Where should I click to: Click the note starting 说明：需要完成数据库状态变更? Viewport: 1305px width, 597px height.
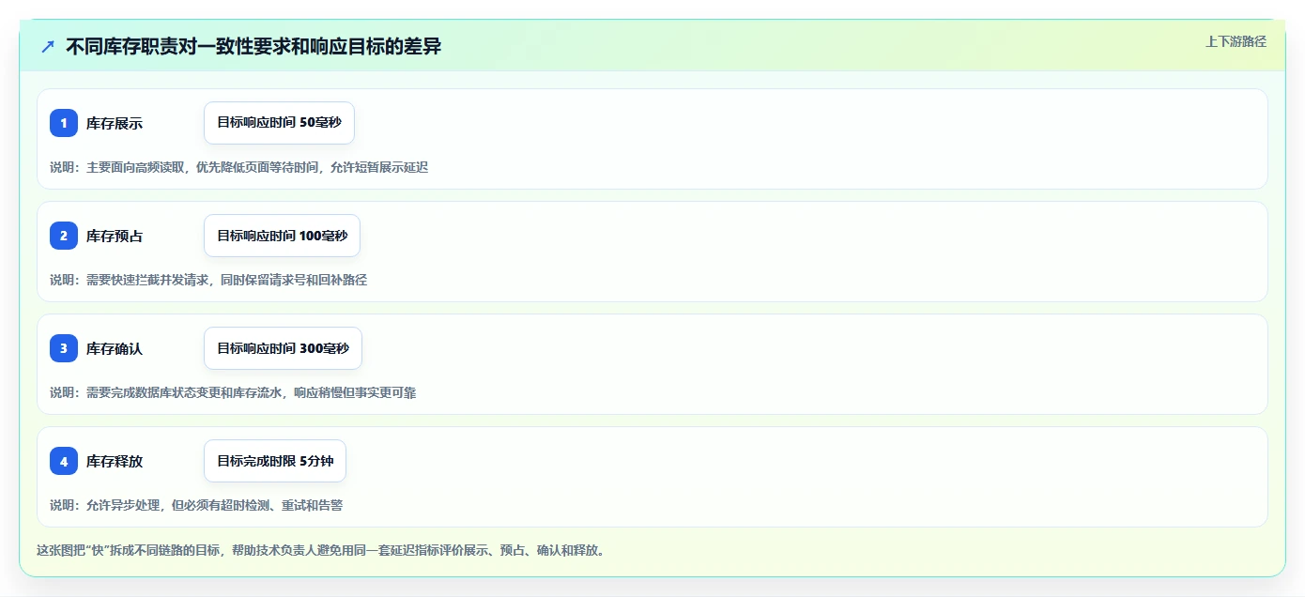click(233, 392)
